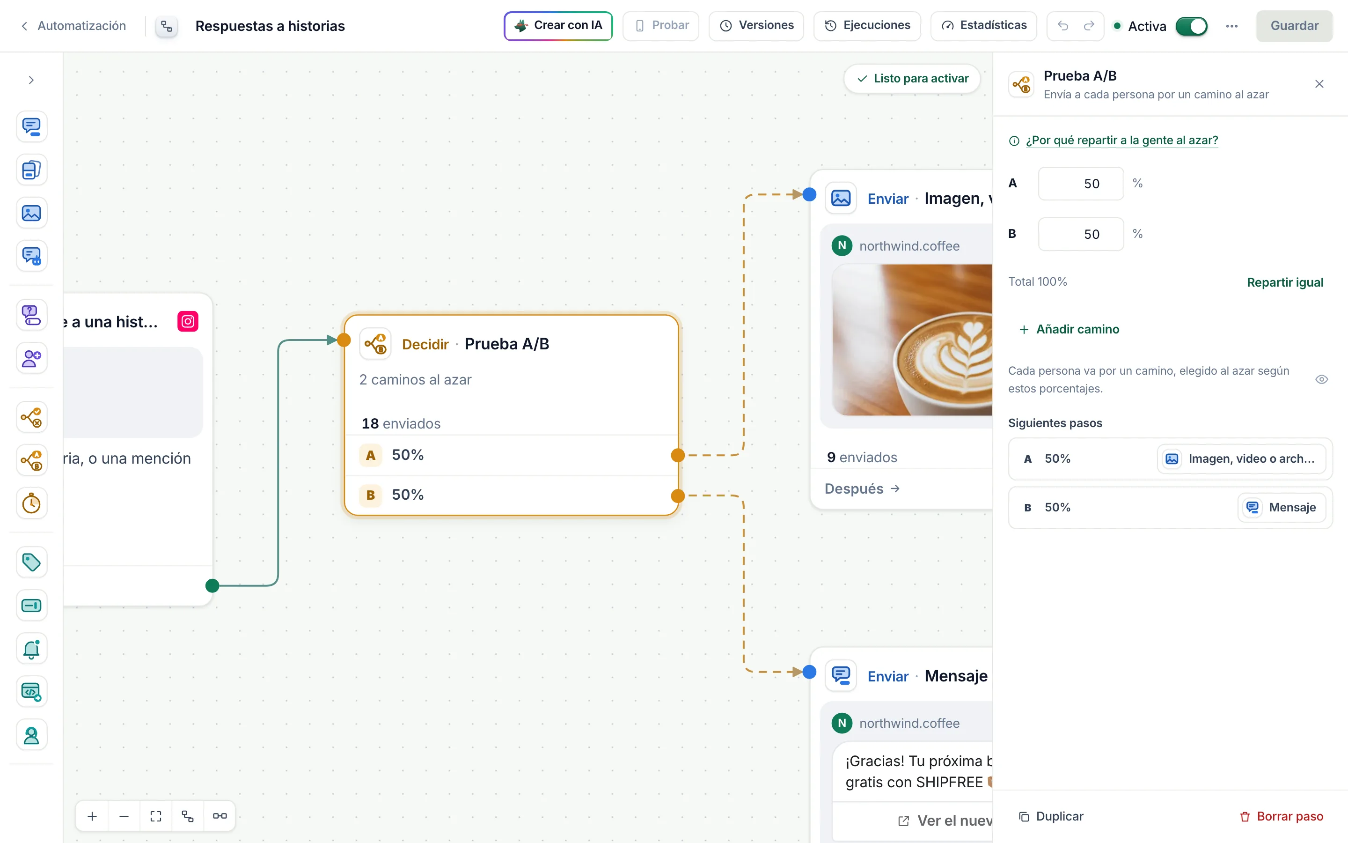The width and height of the screenshot is (1348, 843).
Task: Zoom in on the canvas
Action: 93,816
